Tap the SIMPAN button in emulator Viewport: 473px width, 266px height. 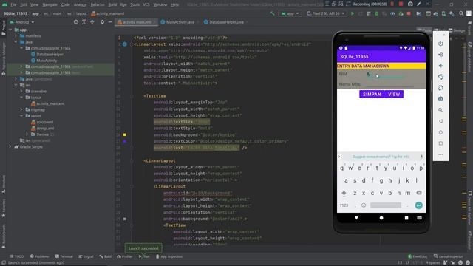coord(372,95)
